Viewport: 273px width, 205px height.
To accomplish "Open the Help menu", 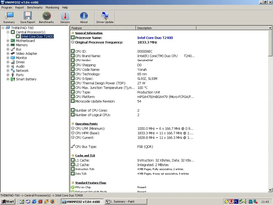I will 65,7.
